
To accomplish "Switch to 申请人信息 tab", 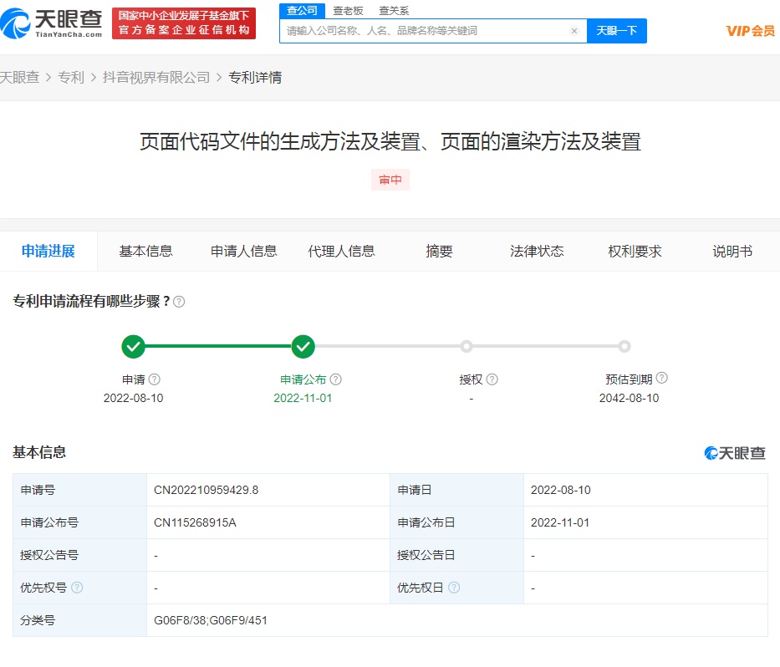I will [244, 252].
